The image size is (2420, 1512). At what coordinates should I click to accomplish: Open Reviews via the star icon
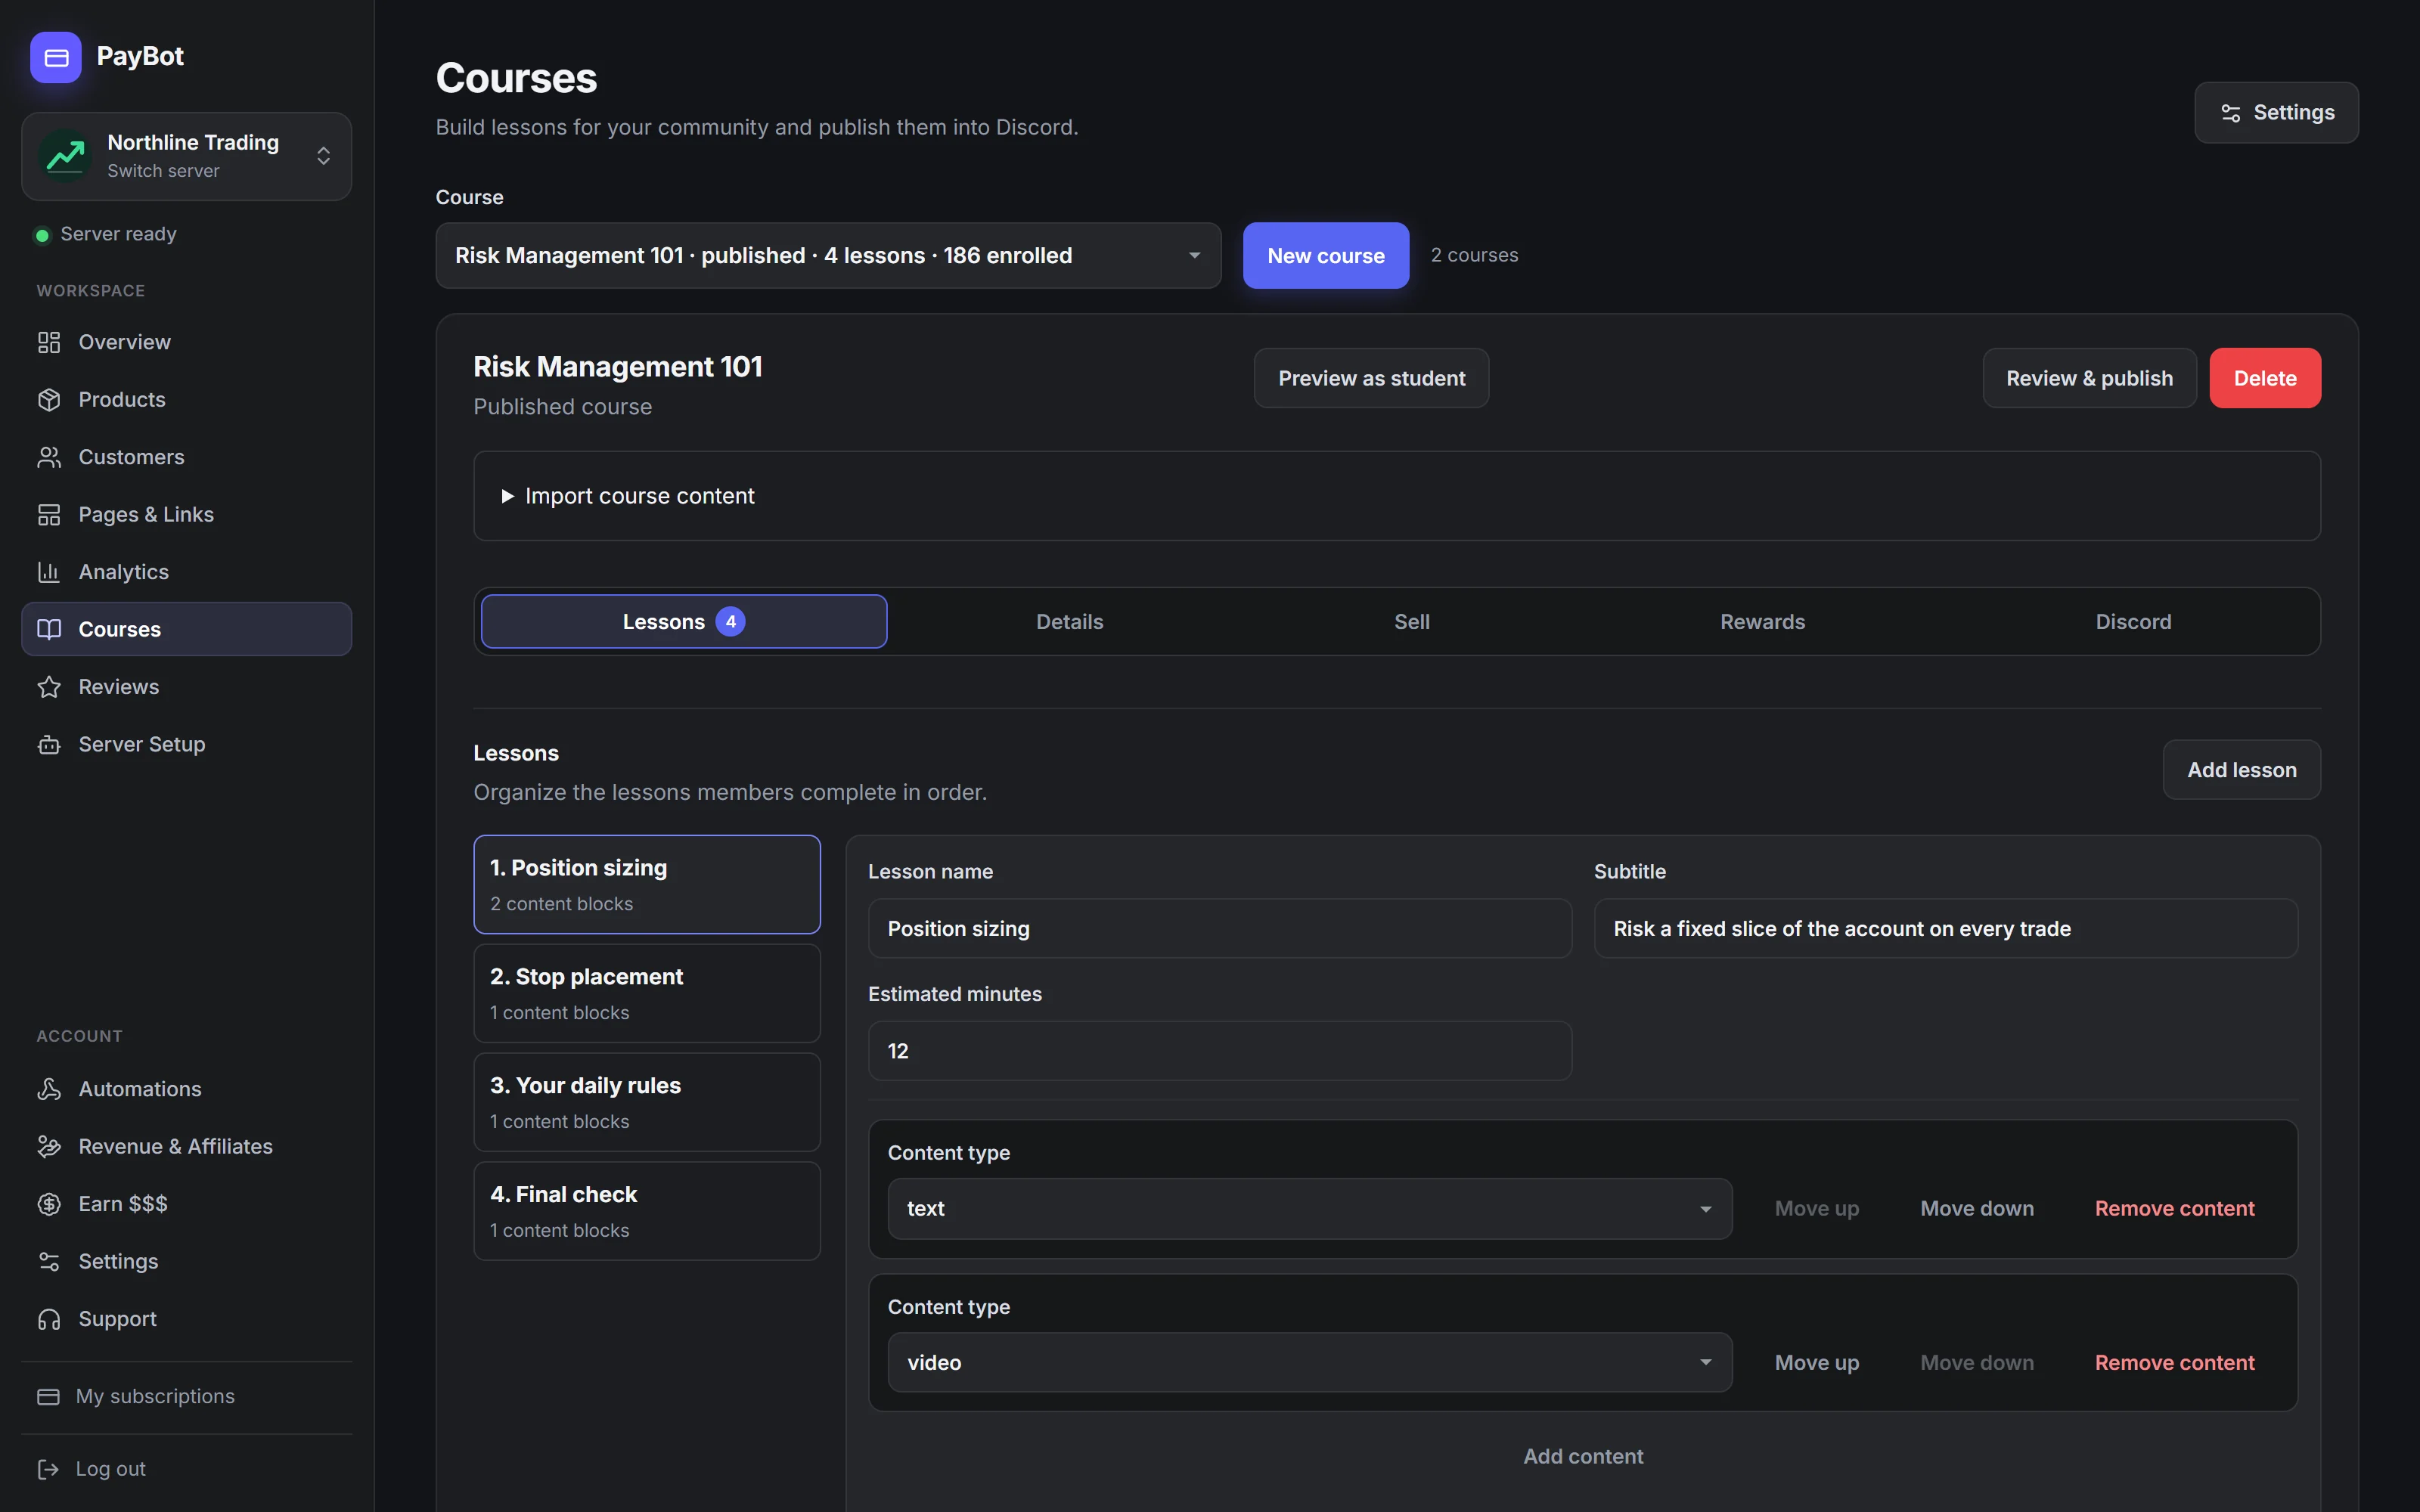tap(49, 687)
